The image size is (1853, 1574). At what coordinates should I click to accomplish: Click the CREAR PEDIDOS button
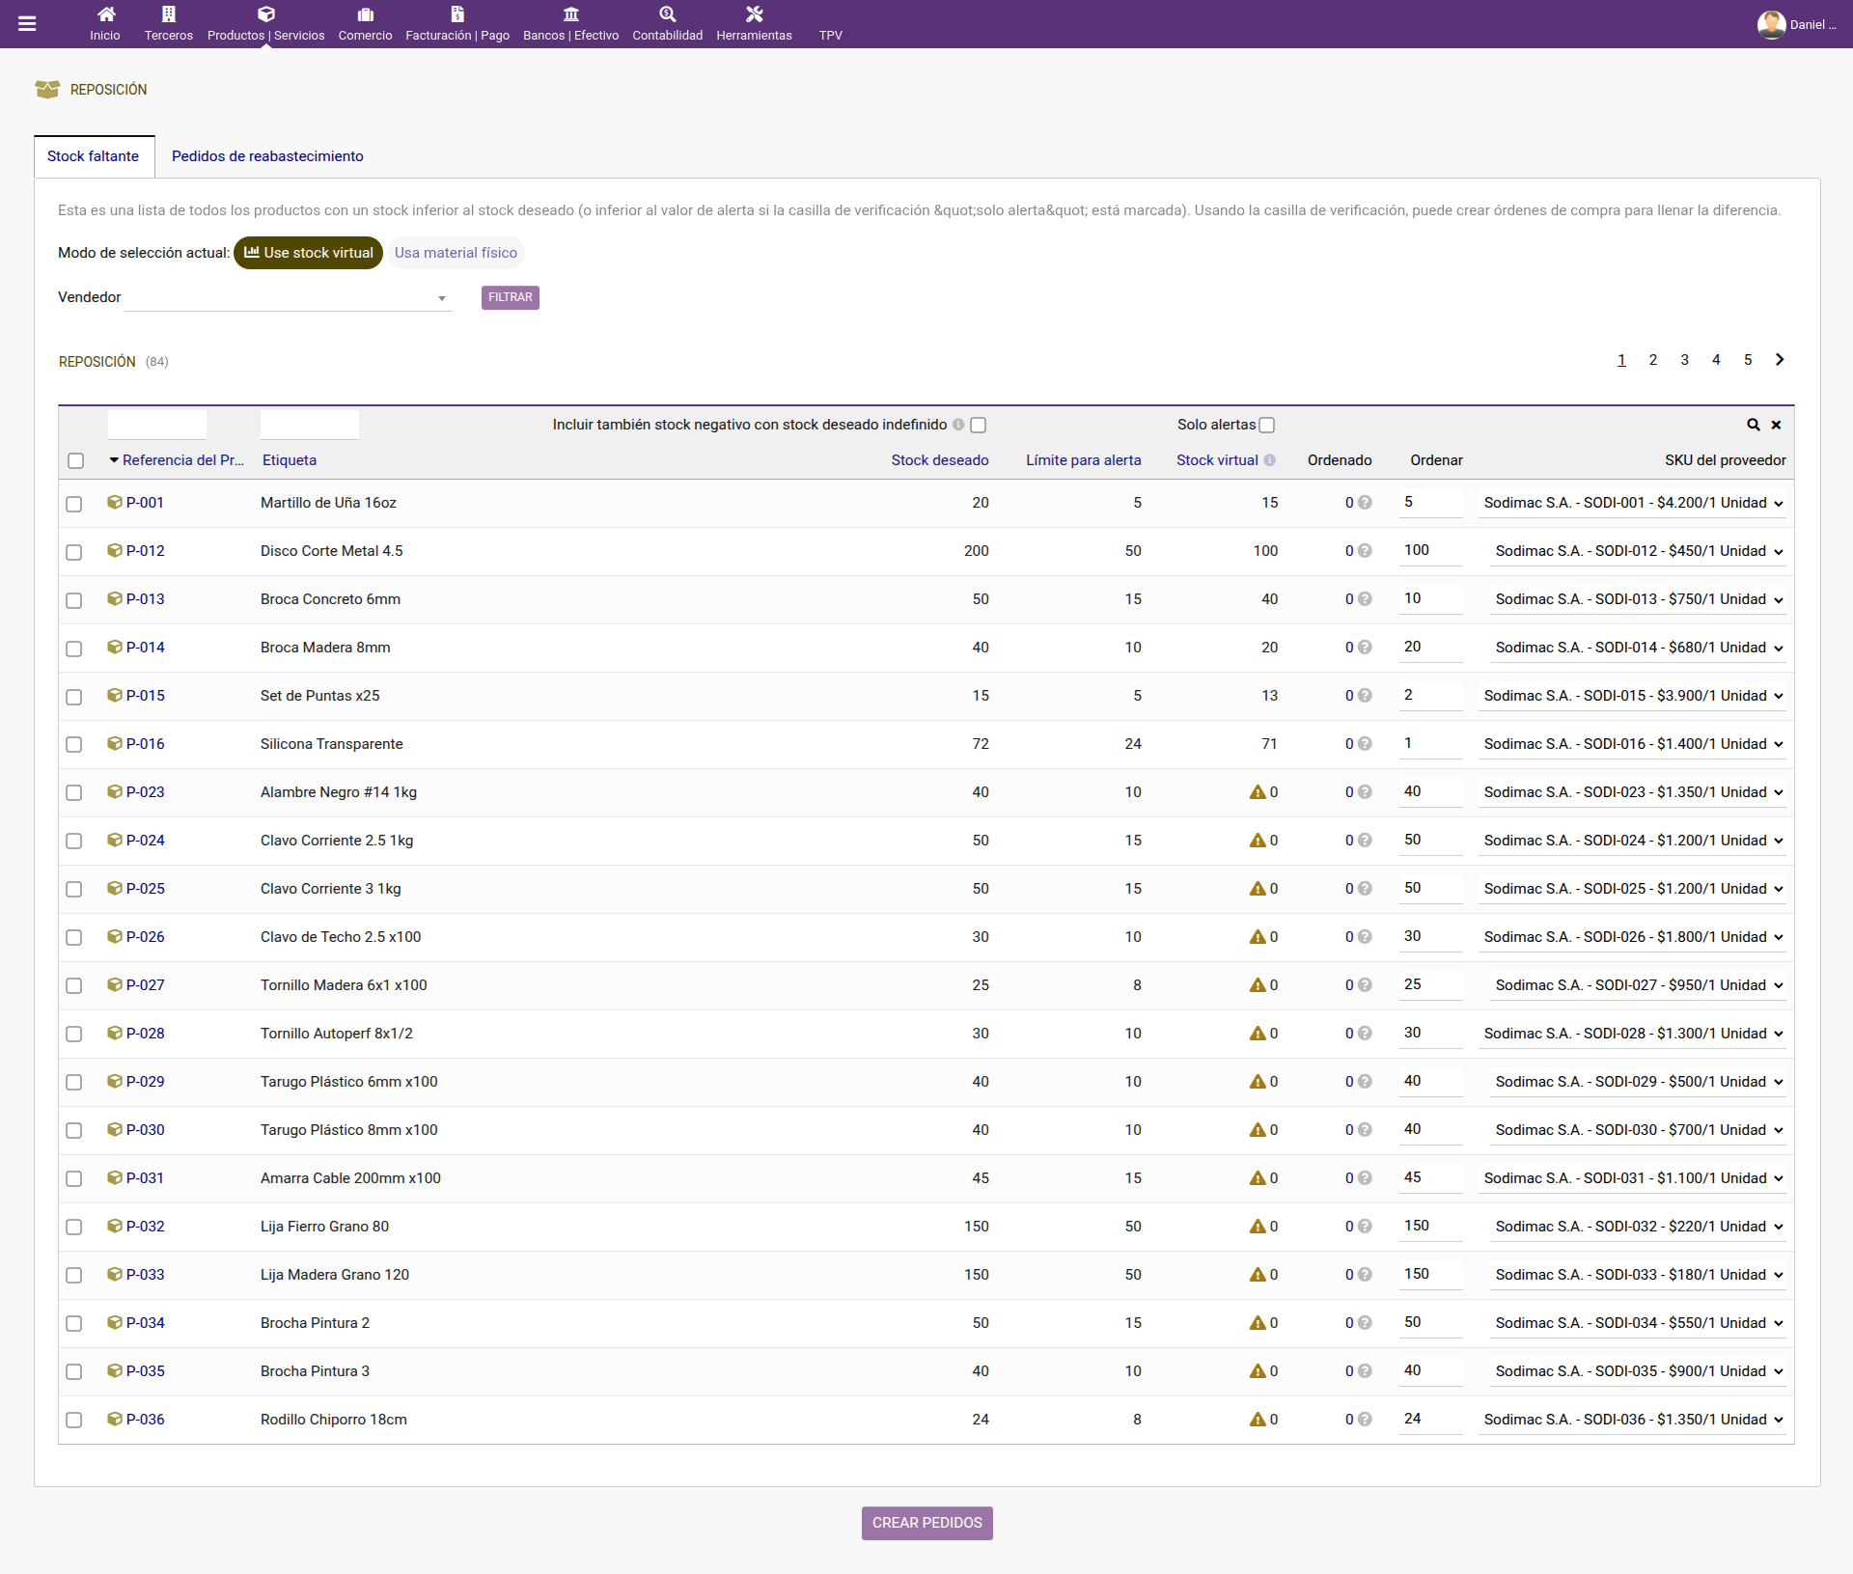[x=927, y=1523]
